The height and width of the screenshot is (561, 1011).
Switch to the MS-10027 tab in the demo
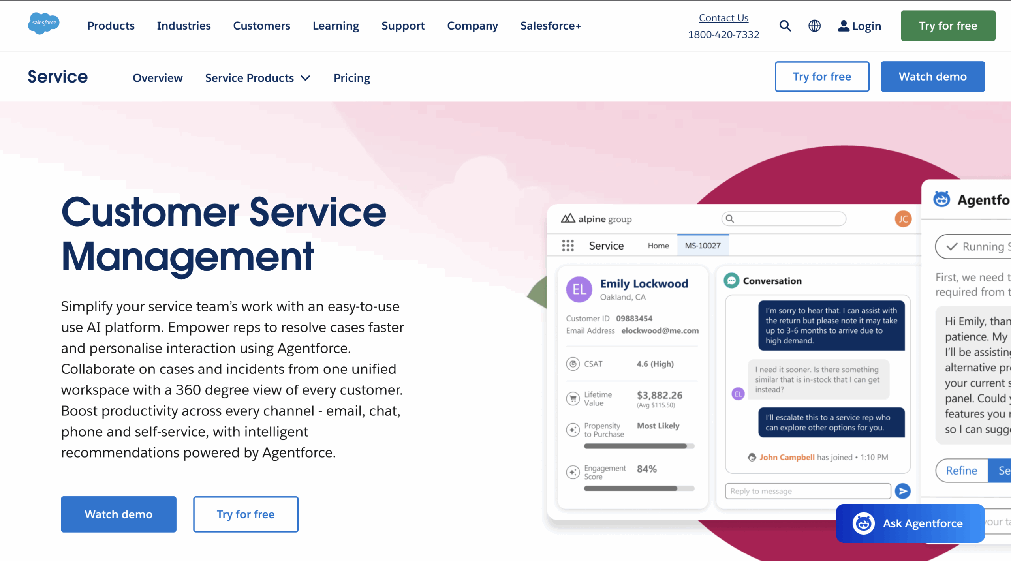703,245
